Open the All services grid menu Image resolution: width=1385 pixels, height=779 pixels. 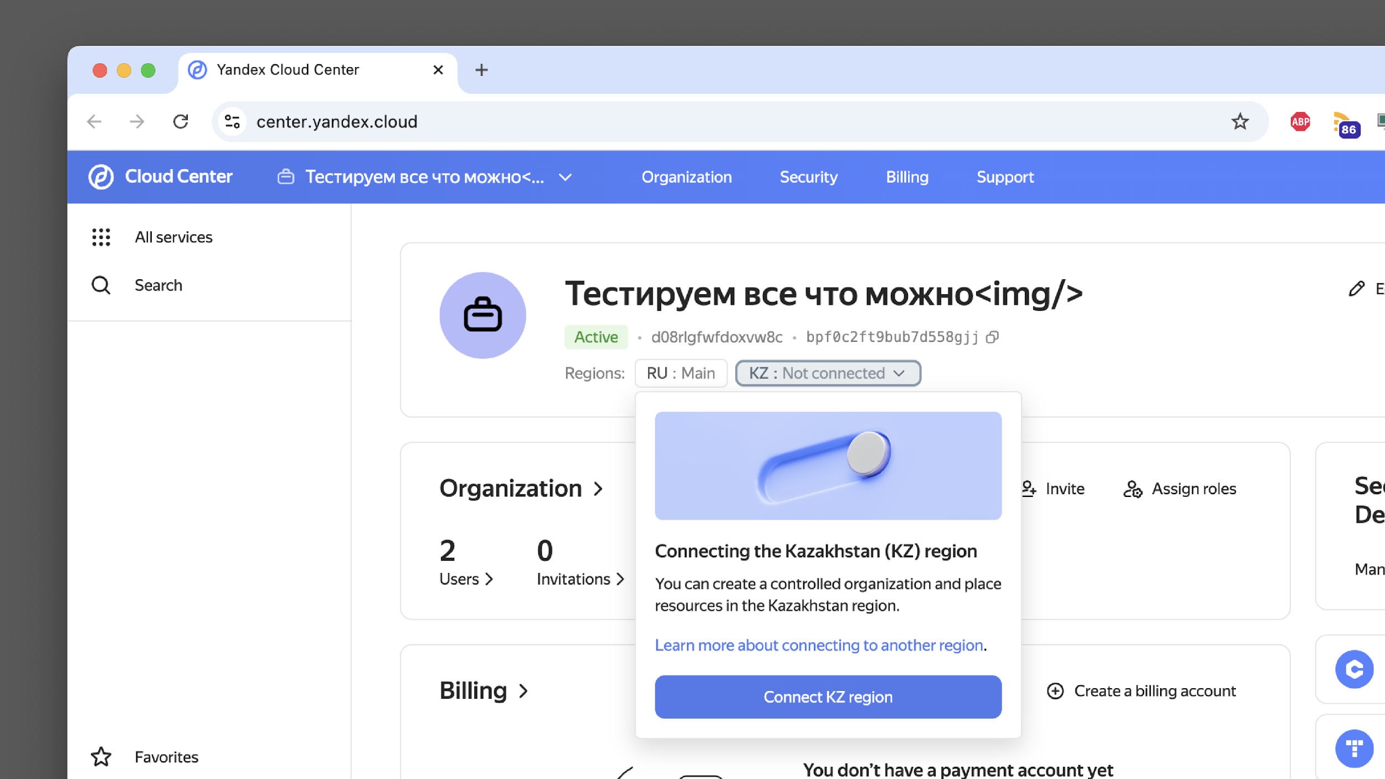pos(101,237)
